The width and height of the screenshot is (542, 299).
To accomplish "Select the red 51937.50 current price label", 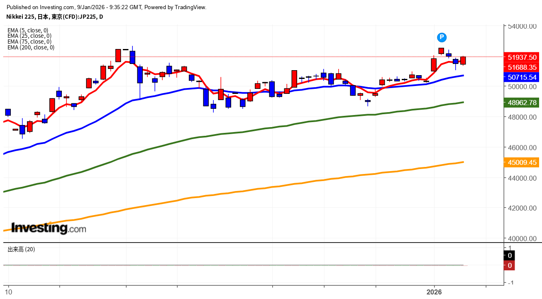I will point(522,57).
